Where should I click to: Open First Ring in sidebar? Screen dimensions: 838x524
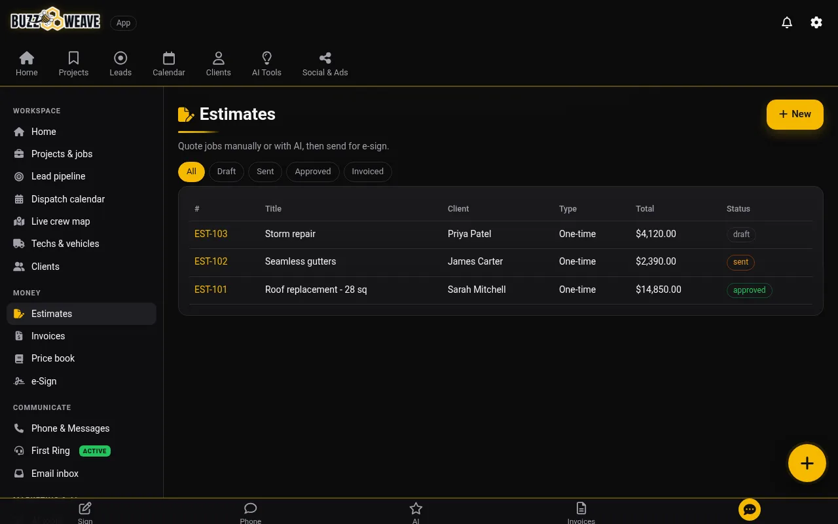81,451
